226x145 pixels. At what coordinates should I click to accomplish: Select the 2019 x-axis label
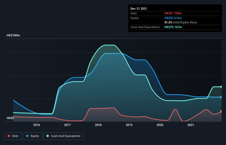[x=129, y=125]
